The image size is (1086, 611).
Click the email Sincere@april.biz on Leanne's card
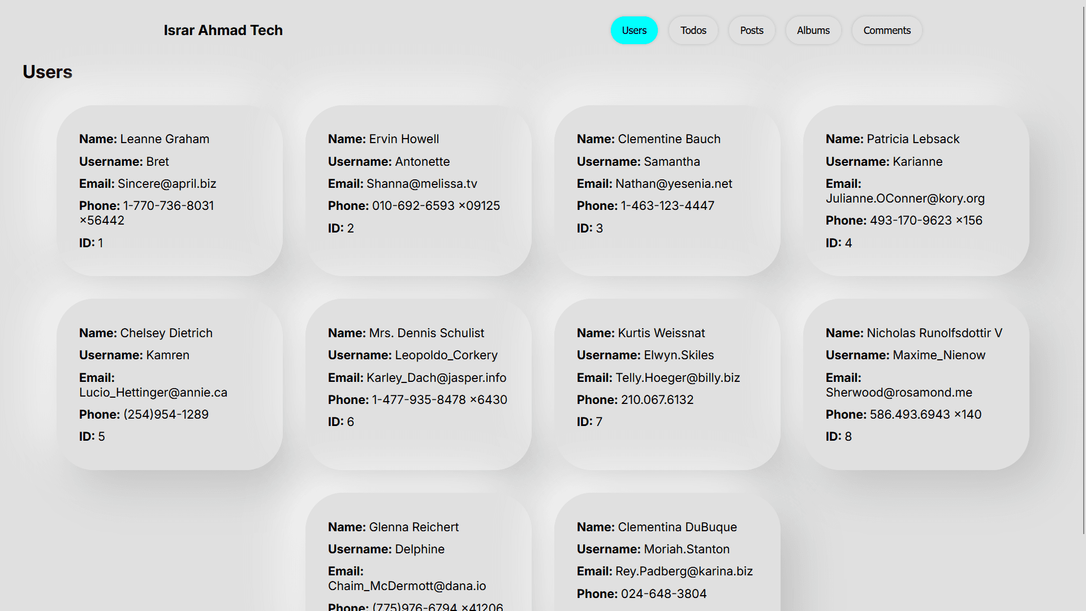(167, 183)
